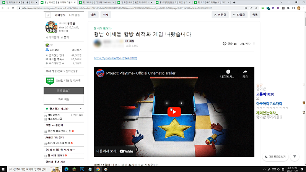
Task: Switch to the first browser tab
Action: tap(20, 2)
